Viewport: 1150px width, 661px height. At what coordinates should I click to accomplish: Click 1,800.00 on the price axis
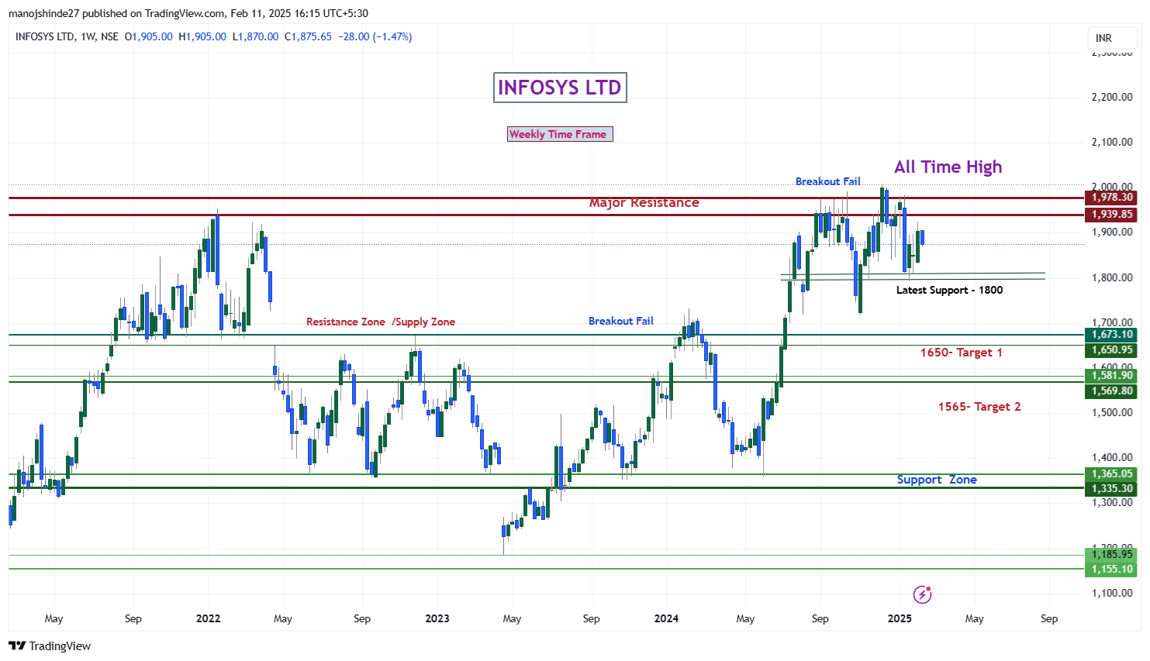pos(1112,277)
